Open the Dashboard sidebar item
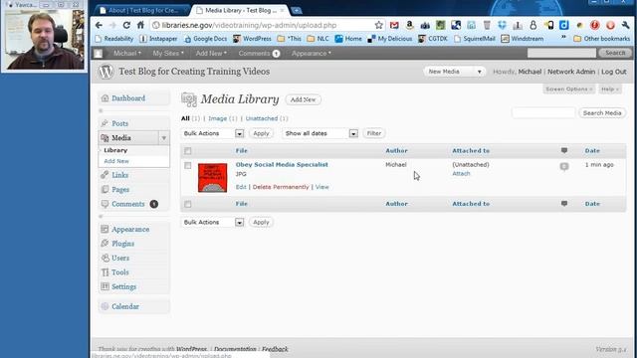Viewport: 637px width, 358px height. (x=128, y=98)
